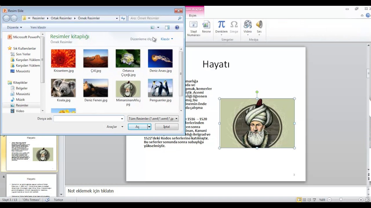Click the Dosya adı file name field
Image resolution: width=371 pixels, height=208 pixels.
click(x=89, y=118)
